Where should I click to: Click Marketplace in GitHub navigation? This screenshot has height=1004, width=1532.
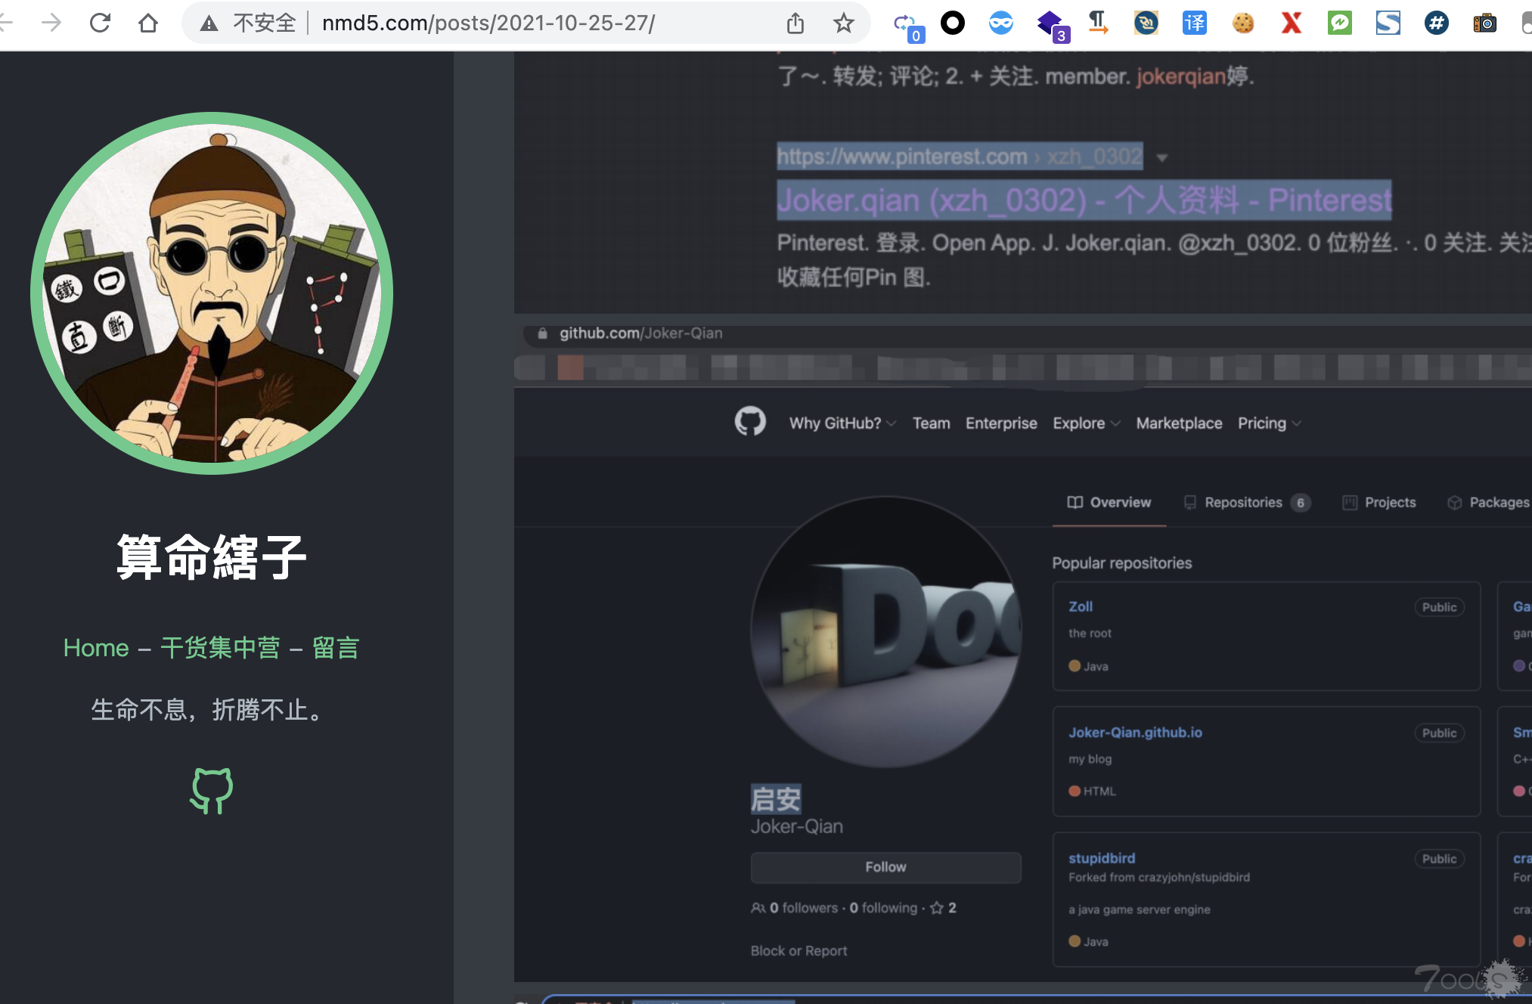1179,423
